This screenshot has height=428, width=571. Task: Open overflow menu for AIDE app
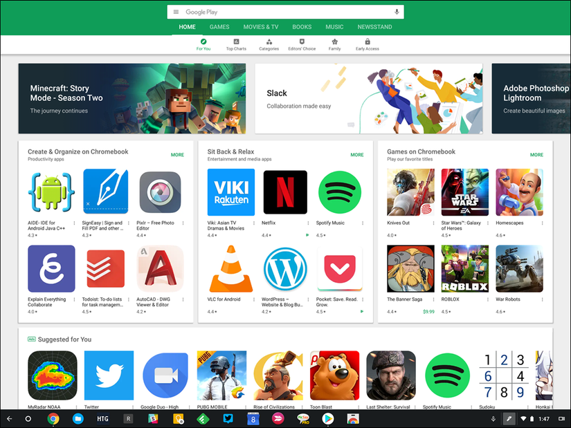pos(74,223)
